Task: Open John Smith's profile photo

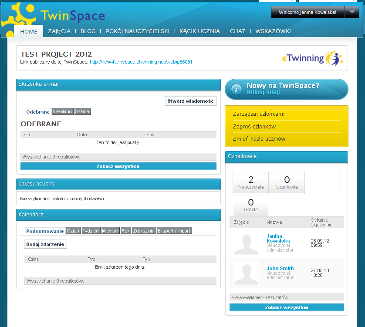Action: coord(246,273)
